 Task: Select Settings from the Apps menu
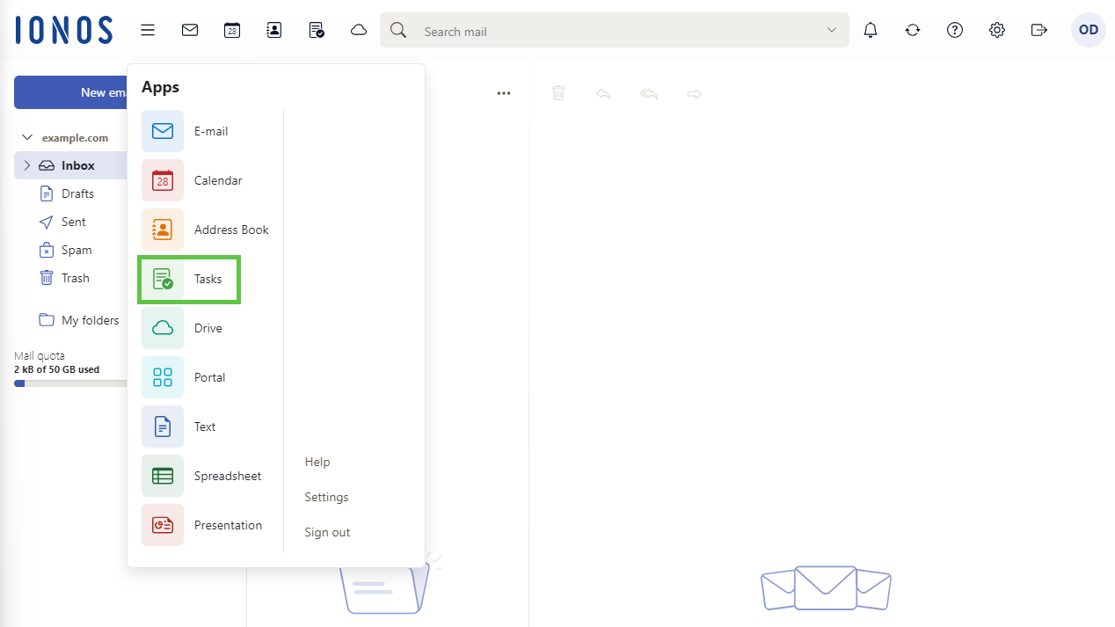click(x=326, y=497)
